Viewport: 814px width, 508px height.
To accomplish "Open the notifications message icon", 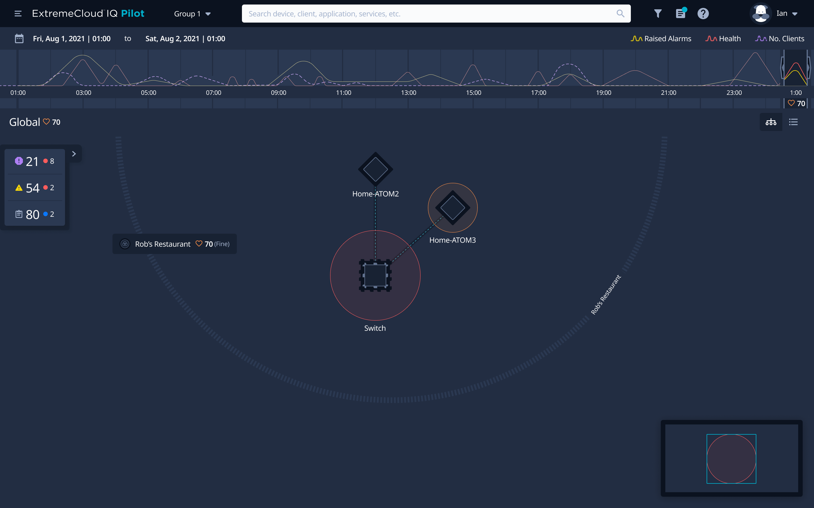I will pos(681,14).
